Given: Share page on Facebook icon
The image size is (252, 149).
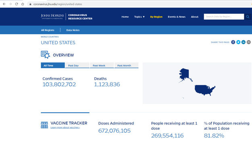Looking at the screenshot, I should coord(233,42).
